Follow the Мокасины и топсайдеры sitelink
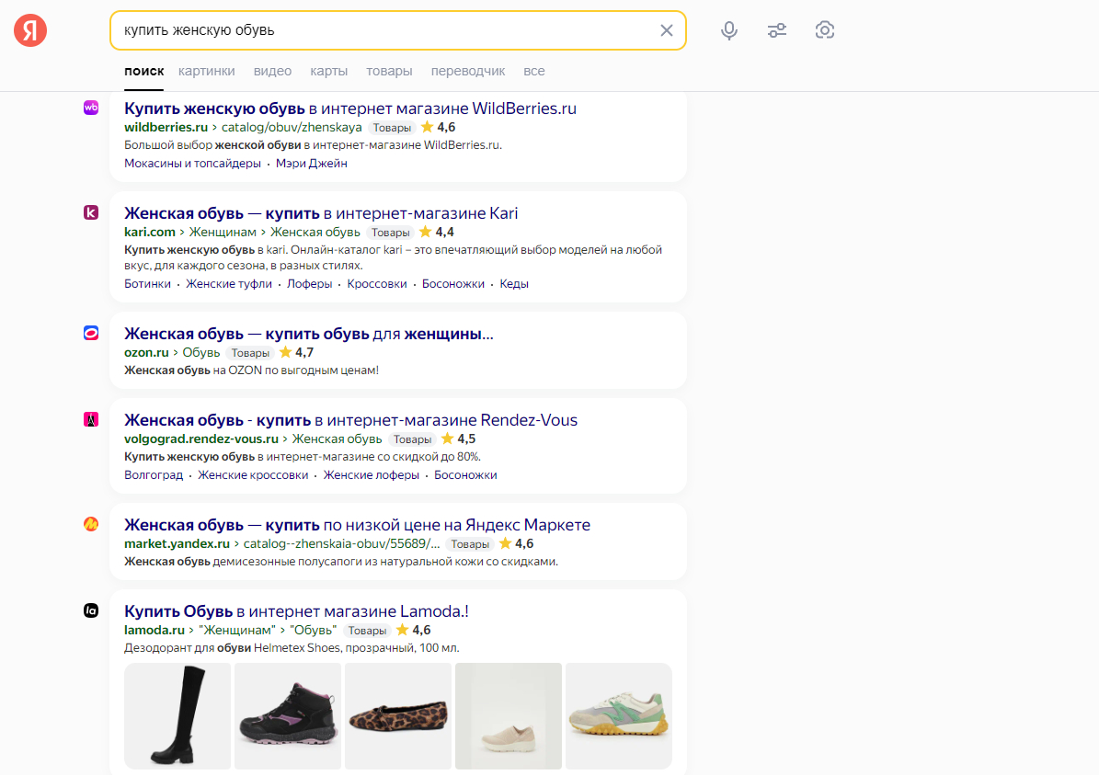Screen dimensions: 1099x775 pyautogui.click(x=193, y=164)
